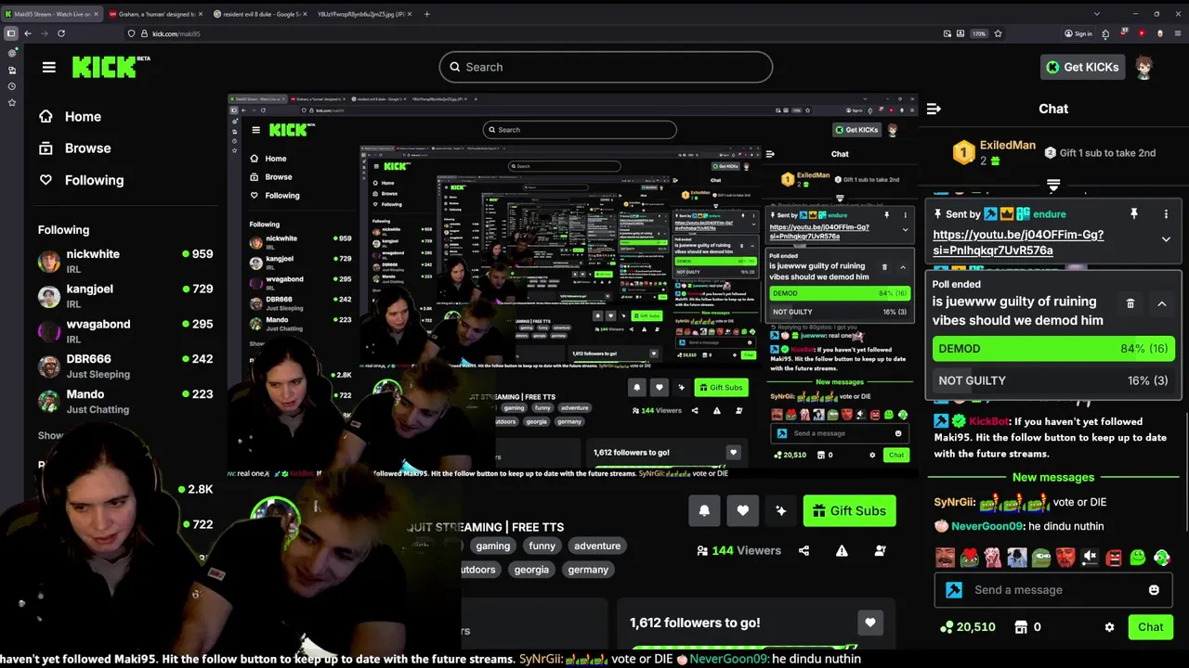
Task: Open a new browser tab
Action: [426, 14]
